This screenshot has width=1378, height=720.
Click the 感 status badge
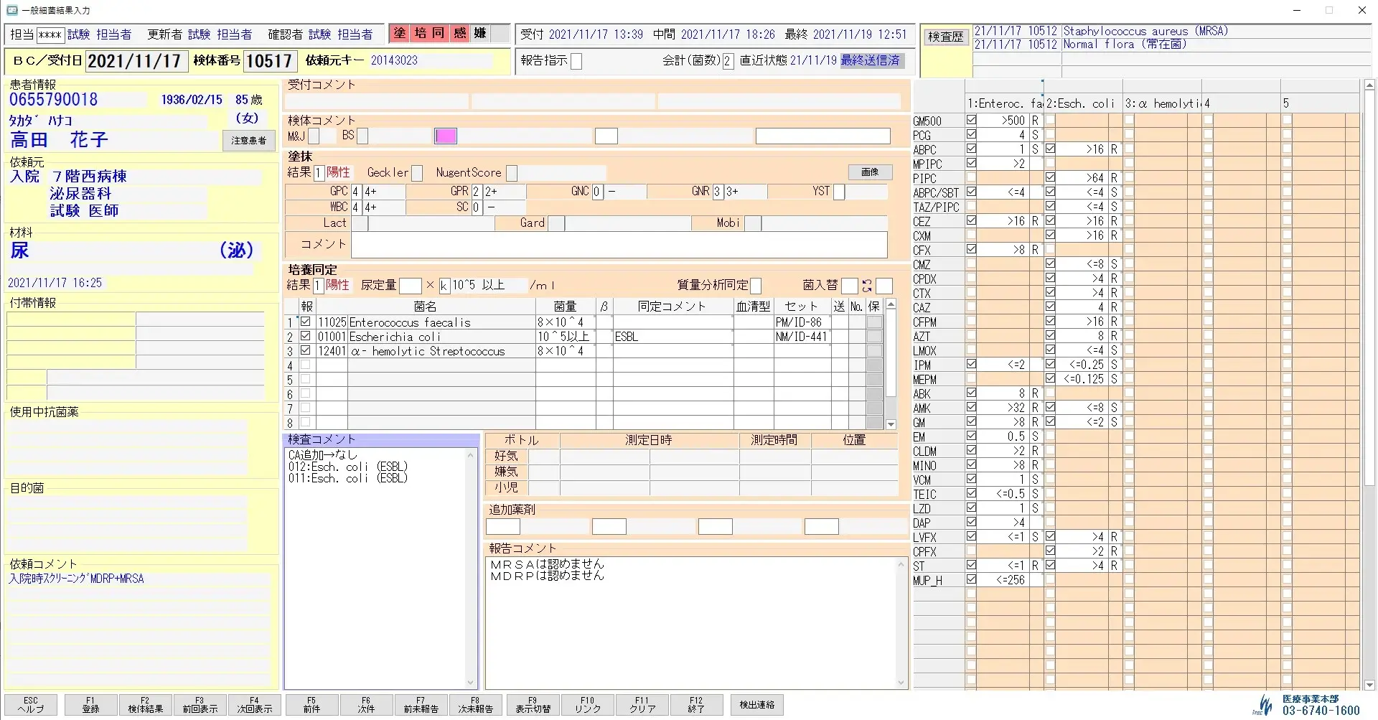point(459,34)
